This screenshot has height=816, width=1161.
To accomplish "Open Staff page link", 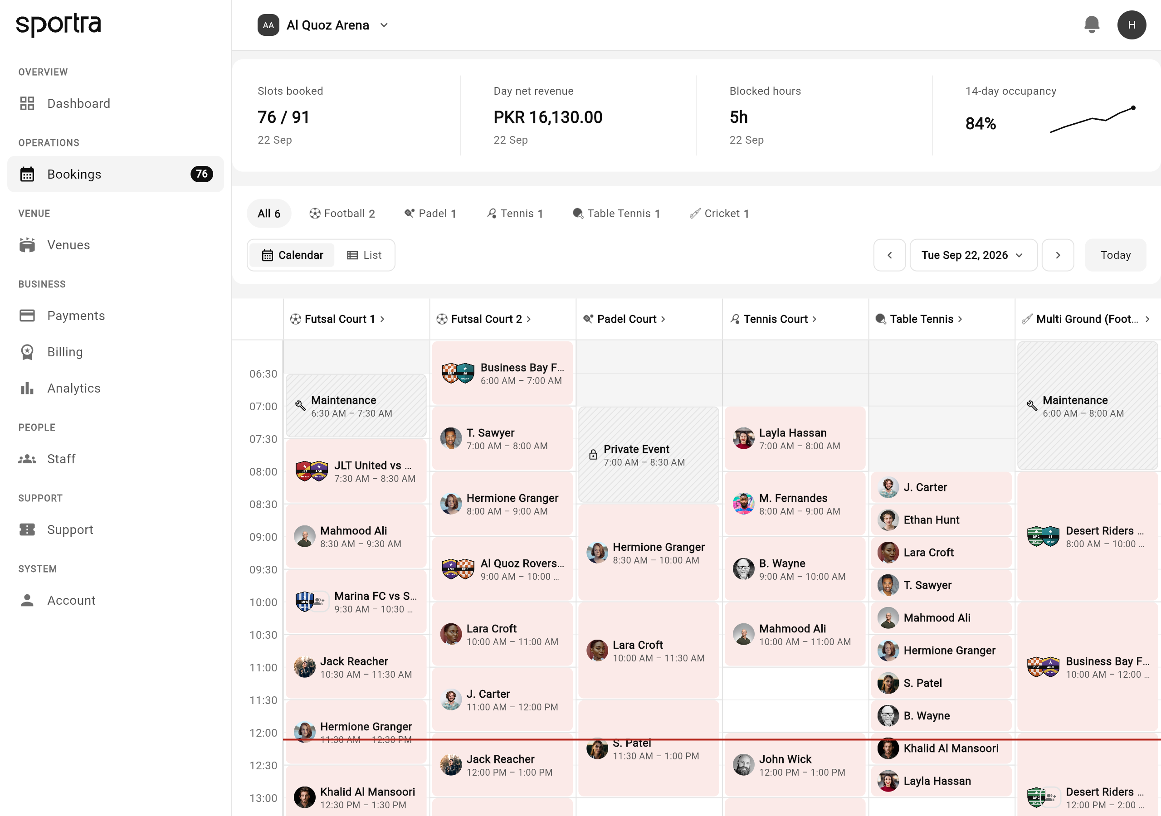I will pyautogui.click(x=115, y=459).
